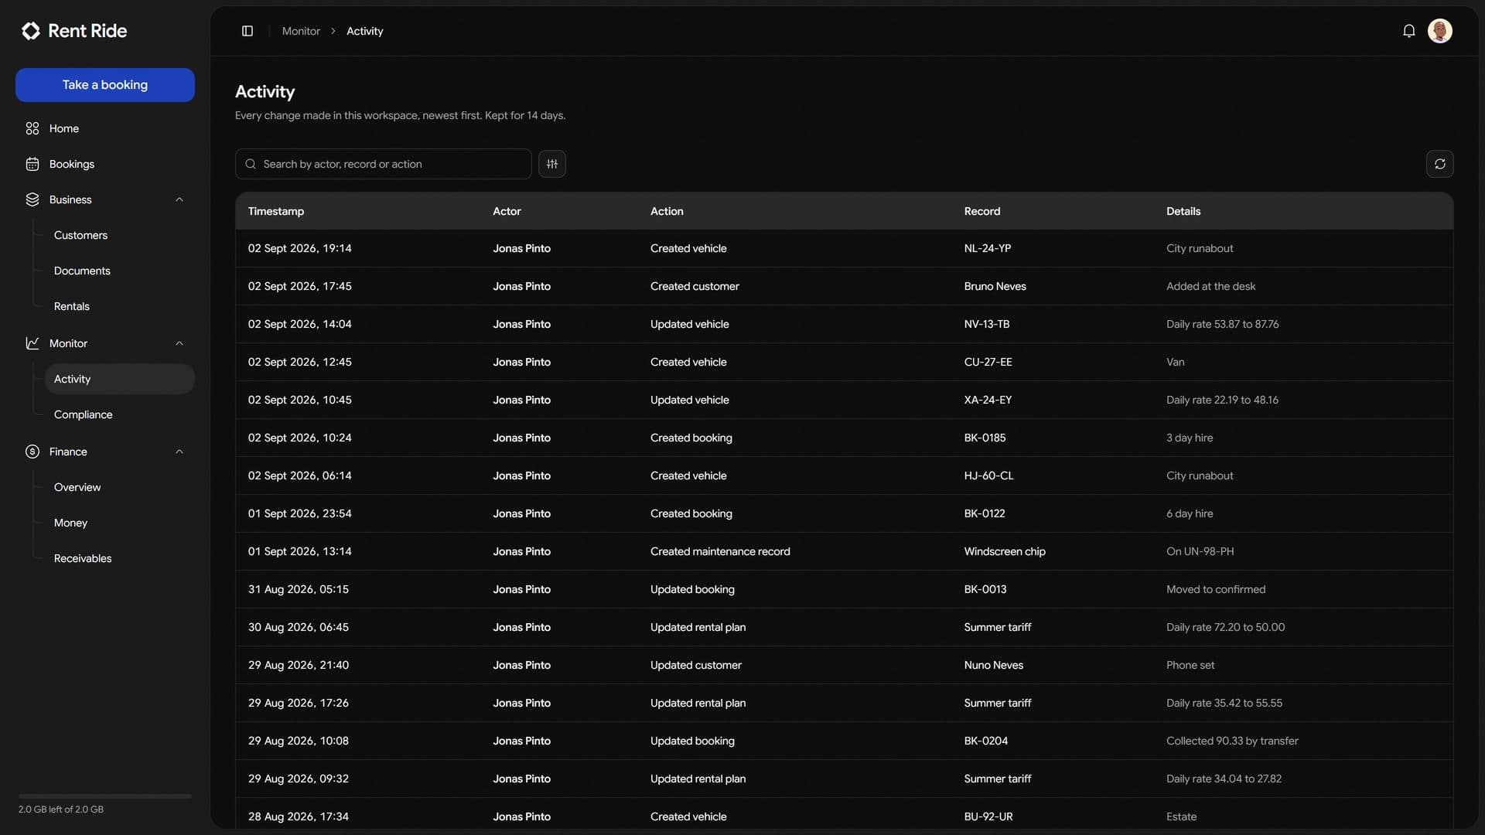Click the search magnifier icon
This screenshot has height=835, width=1485.
point(251,164)
